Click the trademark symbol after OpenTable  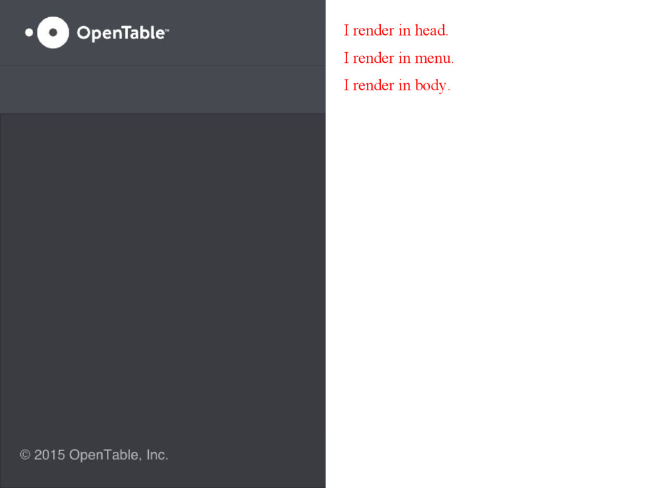click(x=167, y=30)
